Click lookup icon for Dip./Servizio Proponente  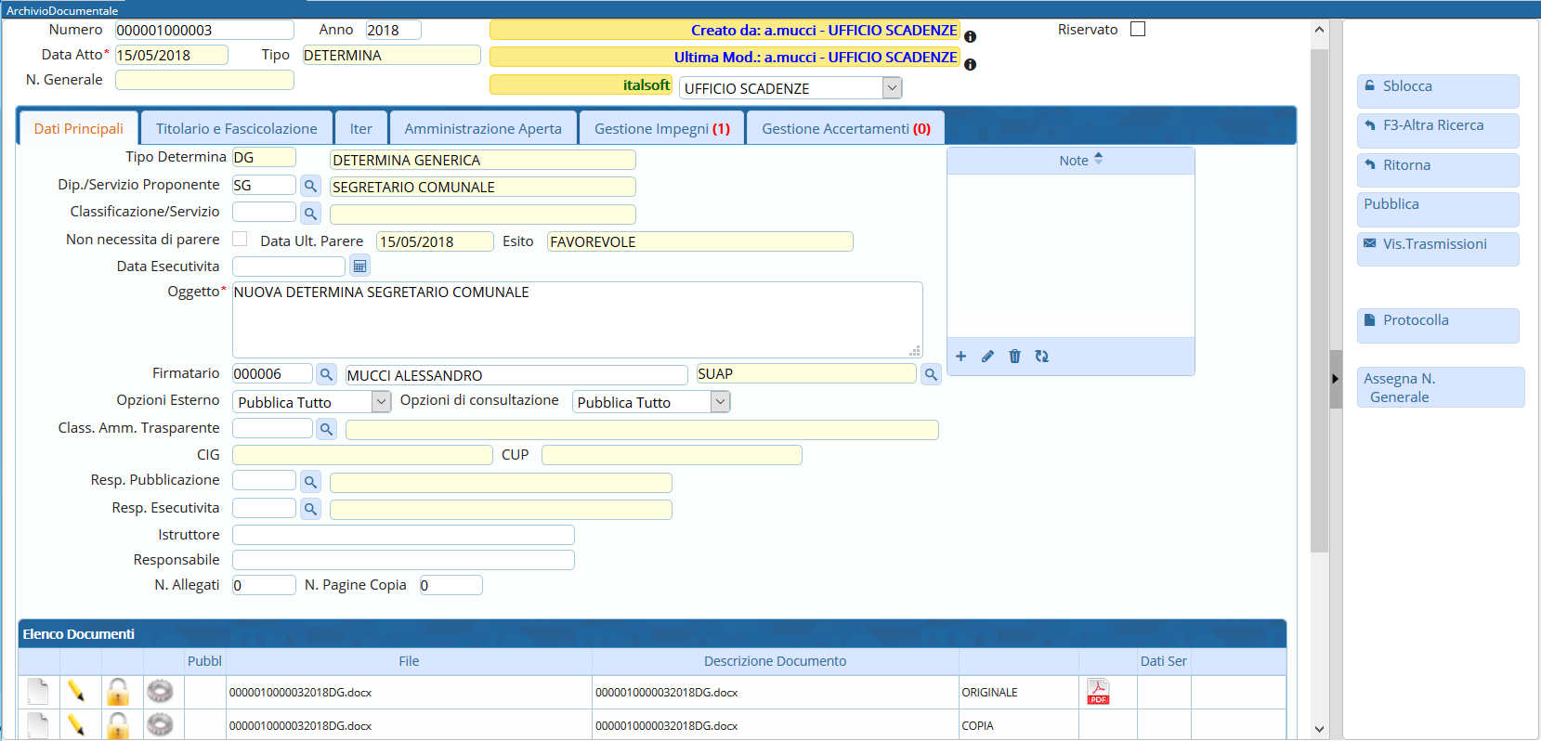pos(310,186)
